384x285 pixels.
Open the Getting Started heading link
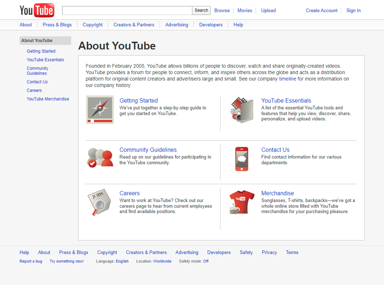coord(139,101)
